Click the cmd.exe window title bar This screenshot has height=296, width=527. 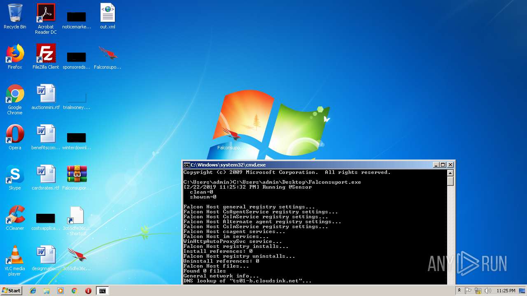click(x=318, y=165)
